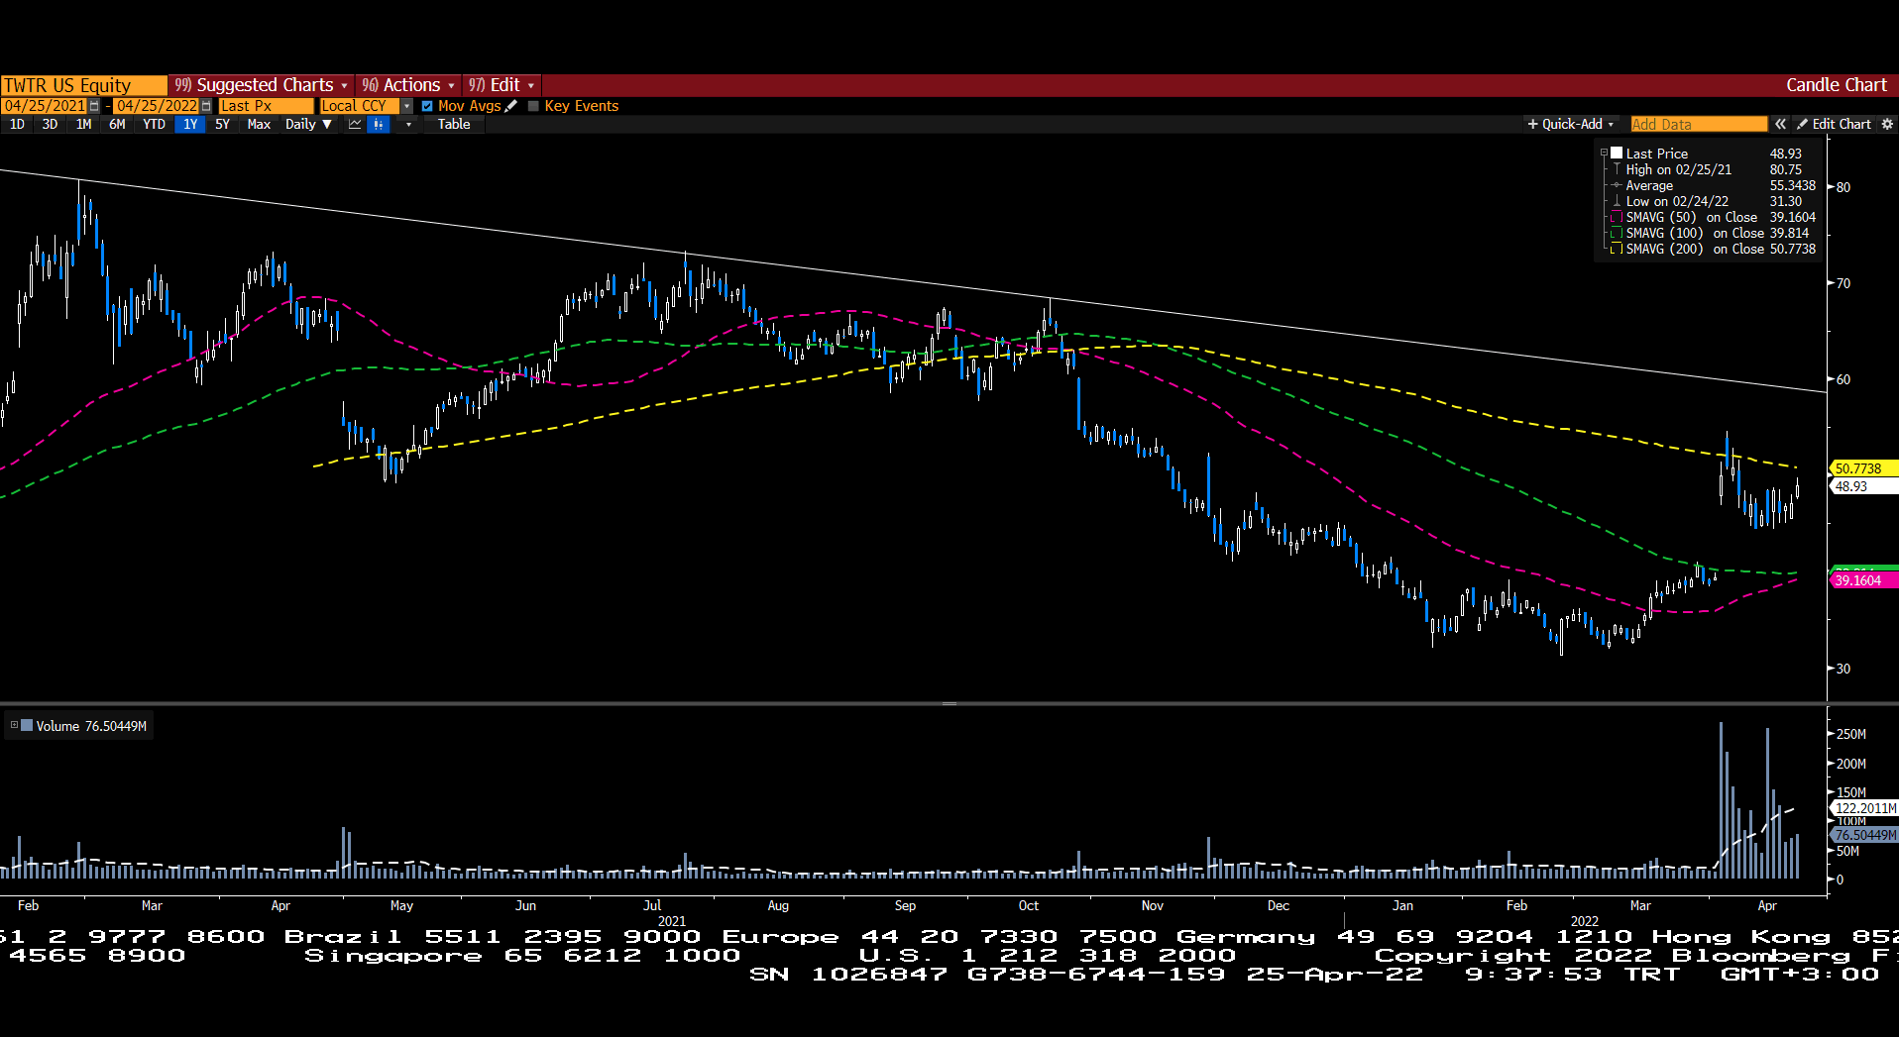Select the 1D time range
The image size is (1899, 1037).
click(17, 124)
